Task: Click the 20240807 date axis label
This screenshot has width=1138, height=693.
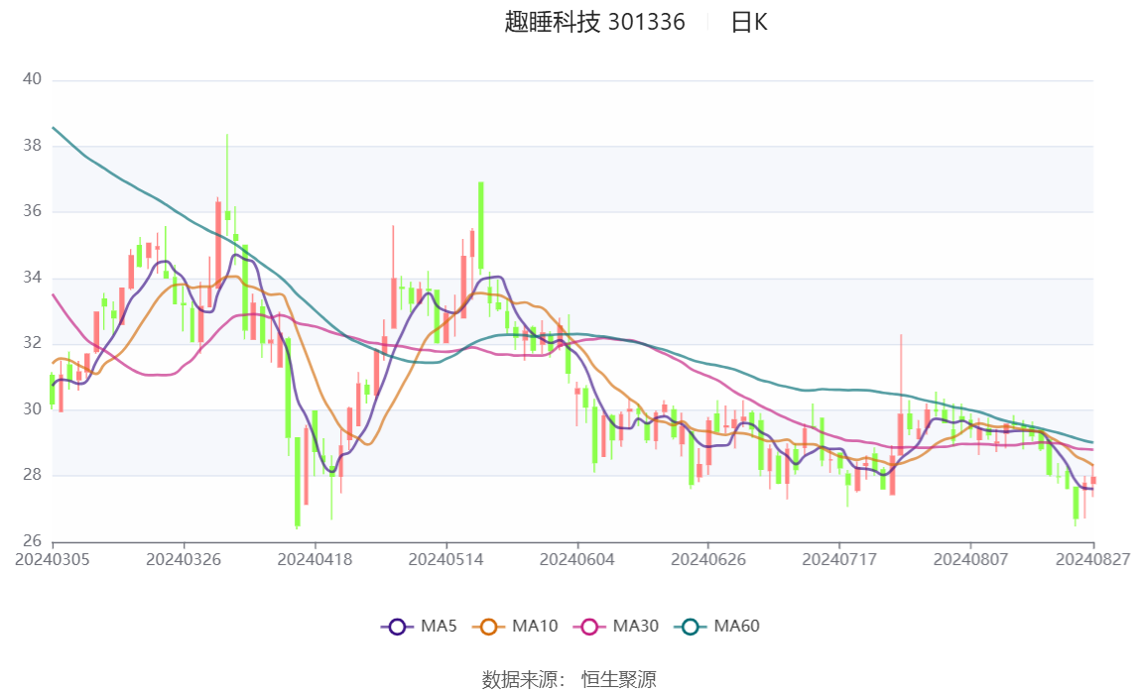Action: coord(970,559)
